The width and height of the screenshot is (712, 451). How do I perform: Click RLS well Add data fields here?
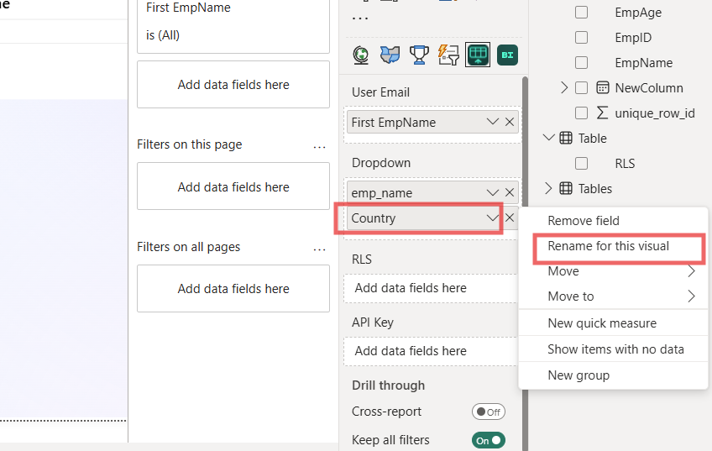point(431,288)
